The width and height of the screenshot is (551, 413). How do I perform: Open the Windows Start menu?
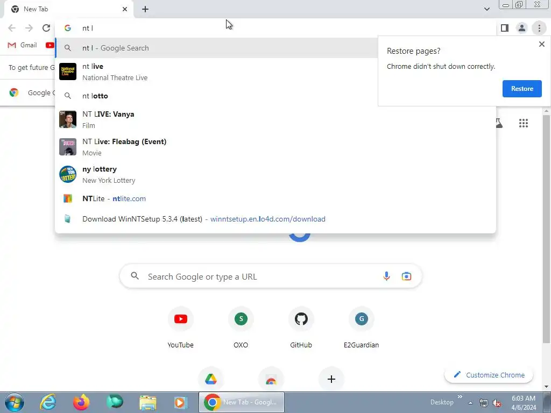[x=15, y=402]
